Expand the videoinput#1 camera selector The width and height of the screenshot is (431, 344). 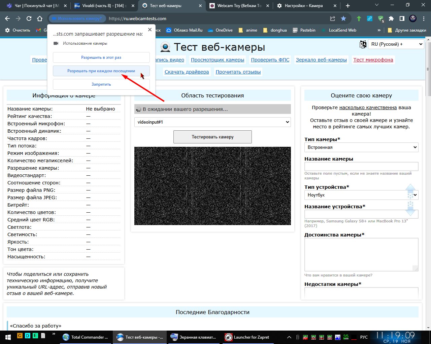(x=212, y=122)
